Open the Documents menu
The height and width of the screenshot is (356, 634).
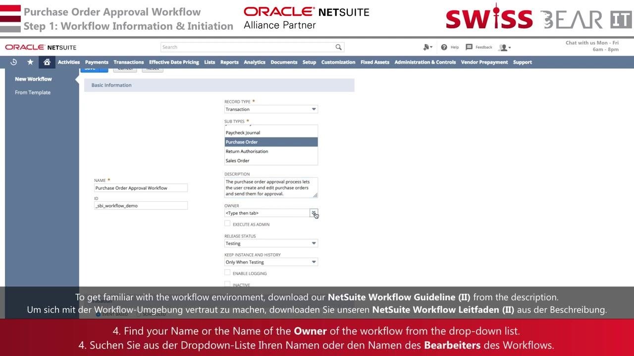point(284,62)
